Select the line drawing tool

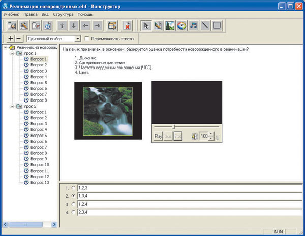205,25
